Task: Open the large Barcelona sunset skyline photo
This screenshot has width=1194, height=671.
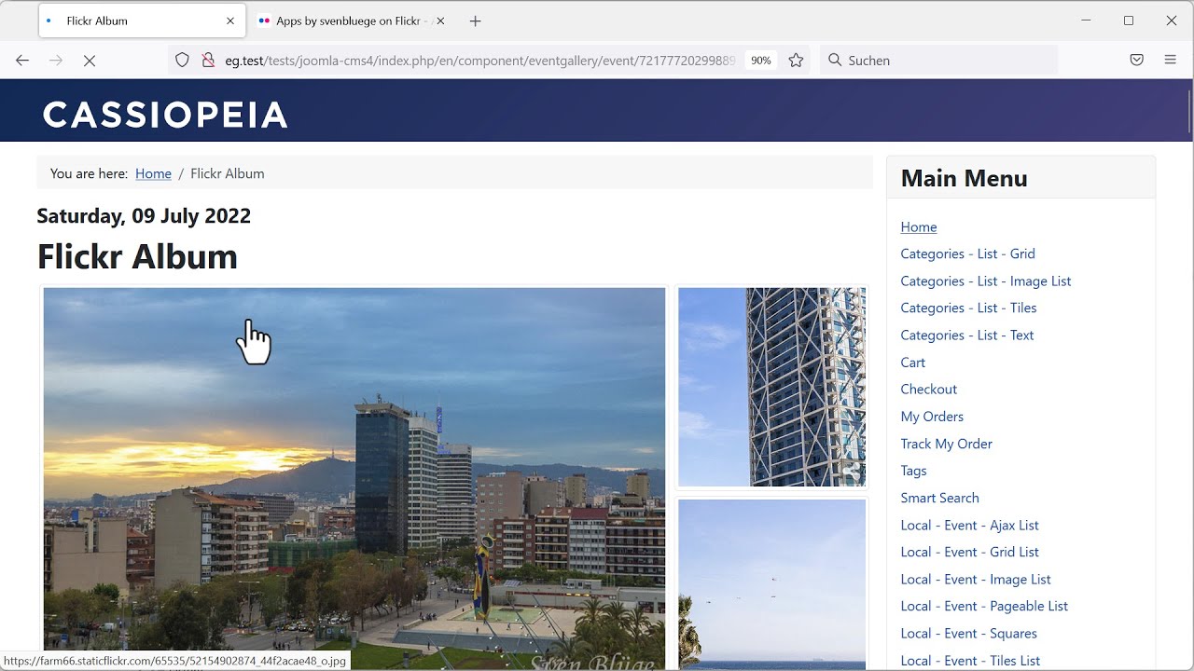Action: (354, 479)
